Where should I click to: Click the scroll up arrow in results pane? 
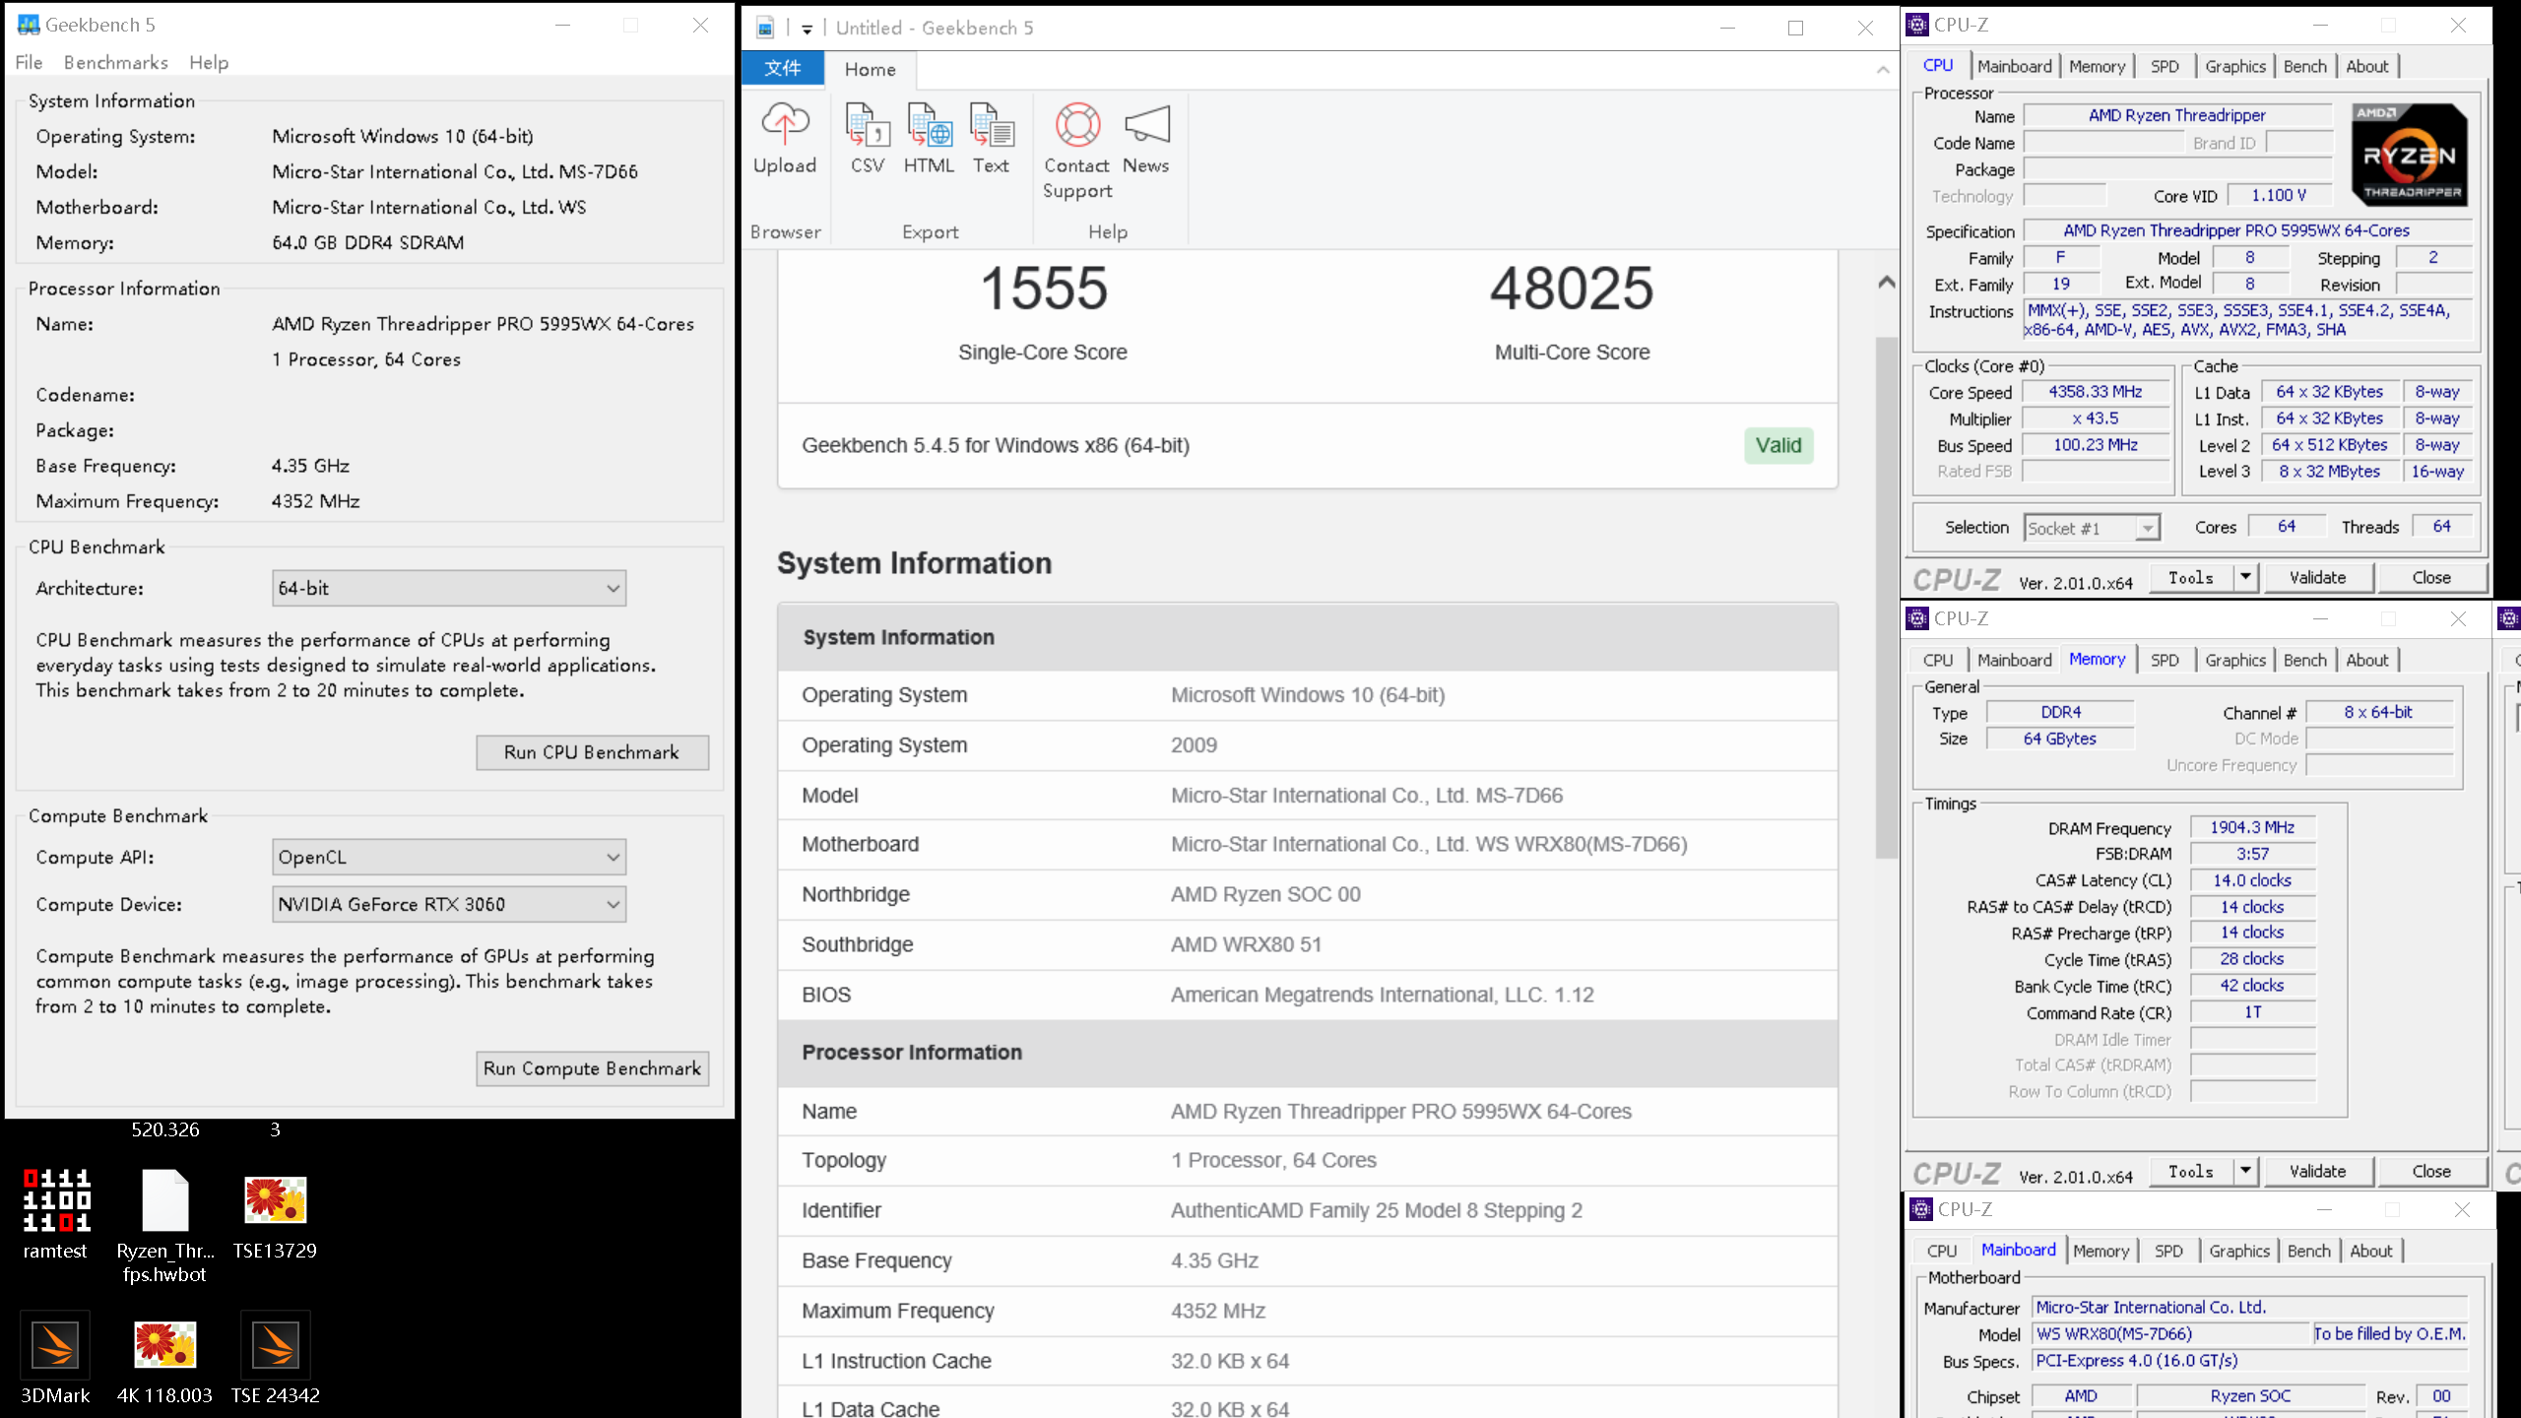click(x=1886, y=284)
